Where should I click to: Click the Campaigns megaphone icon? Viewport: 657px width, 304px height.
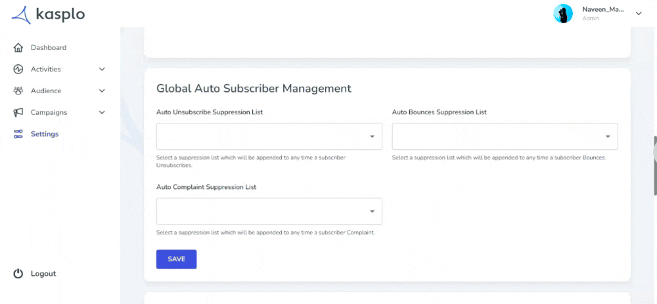18,113
